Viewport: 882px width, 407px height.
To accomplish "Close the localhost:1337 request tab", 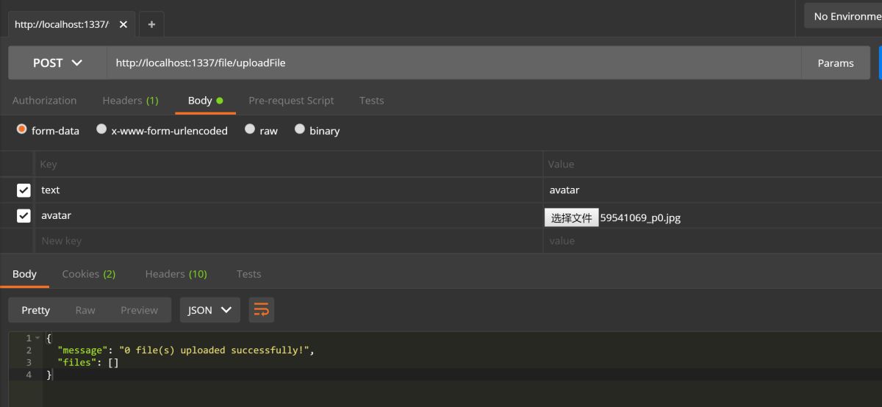I will 123,24.
